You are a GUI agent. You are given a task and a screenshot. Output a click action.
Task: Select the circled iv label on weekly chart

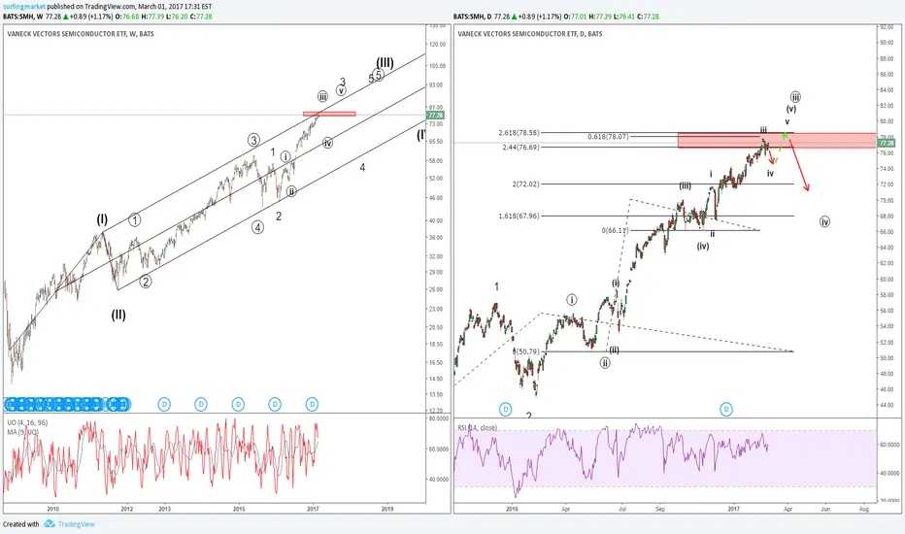pos(327,143)
